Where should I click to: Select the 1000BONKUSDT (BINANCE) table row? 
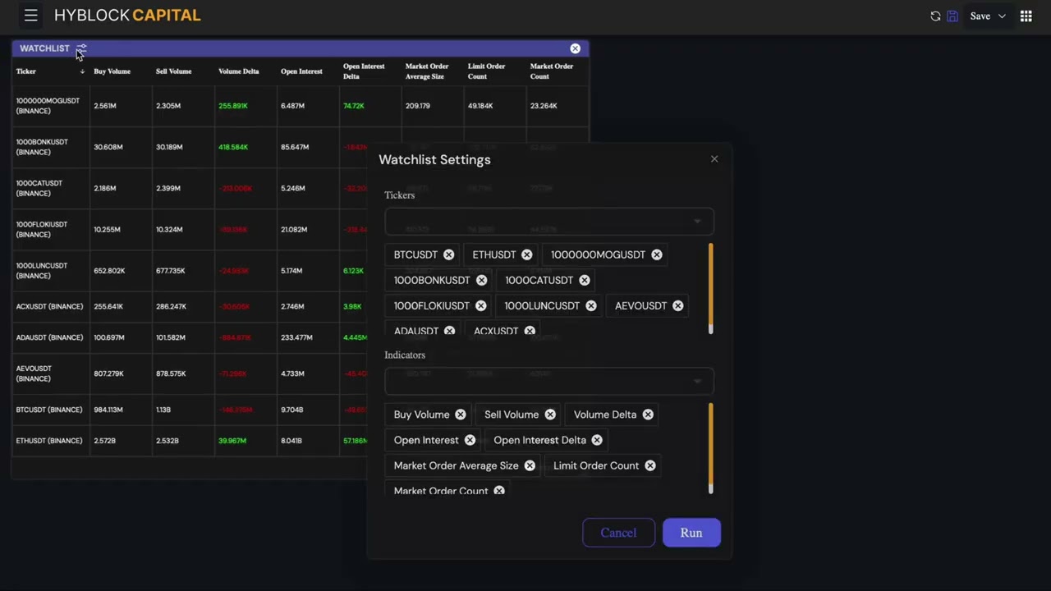click(300, 147)
